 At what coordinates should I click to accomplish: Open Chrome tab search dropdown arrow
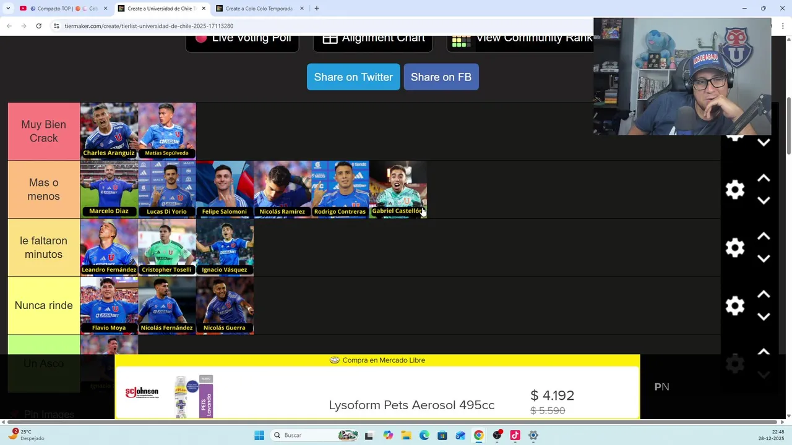pyautogui.click(x=8, y=9)
